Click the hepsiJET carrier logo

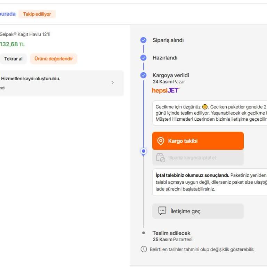[x=165, y=91]
